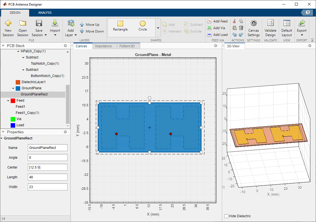The height and width of the screenshot is (222, 316).
Task: Click the Move Up button
Action: (x=90, y=25)
